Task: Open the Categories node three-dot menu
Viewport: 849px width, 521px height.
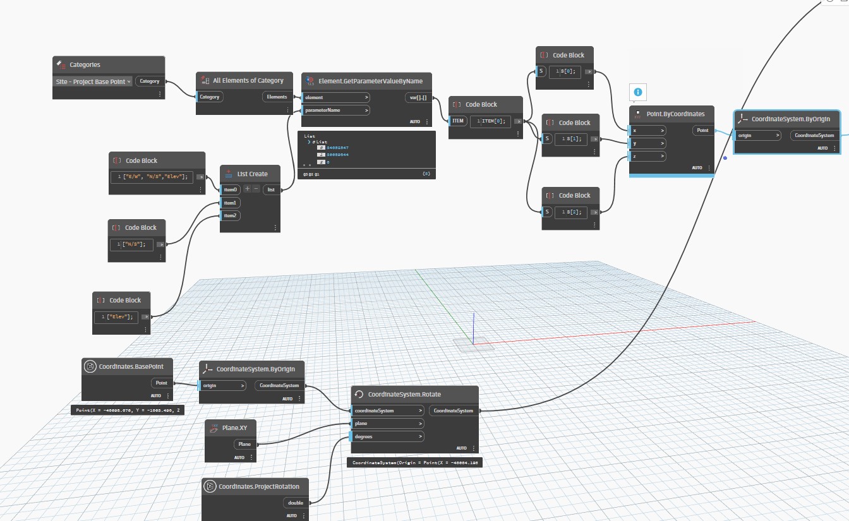Action: (x=160, y=93)
